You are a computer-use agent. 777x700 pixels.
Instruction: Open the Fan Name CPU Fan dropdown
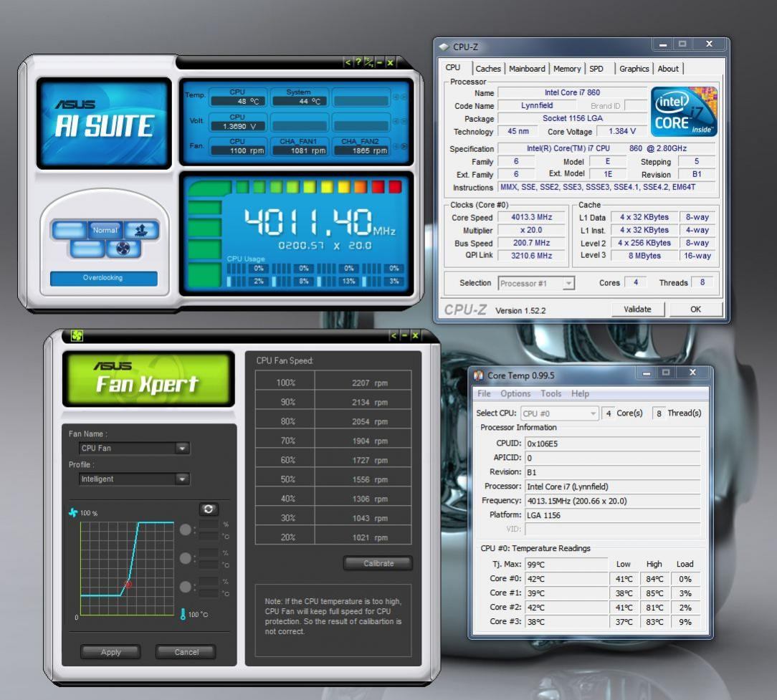[134, 448]
